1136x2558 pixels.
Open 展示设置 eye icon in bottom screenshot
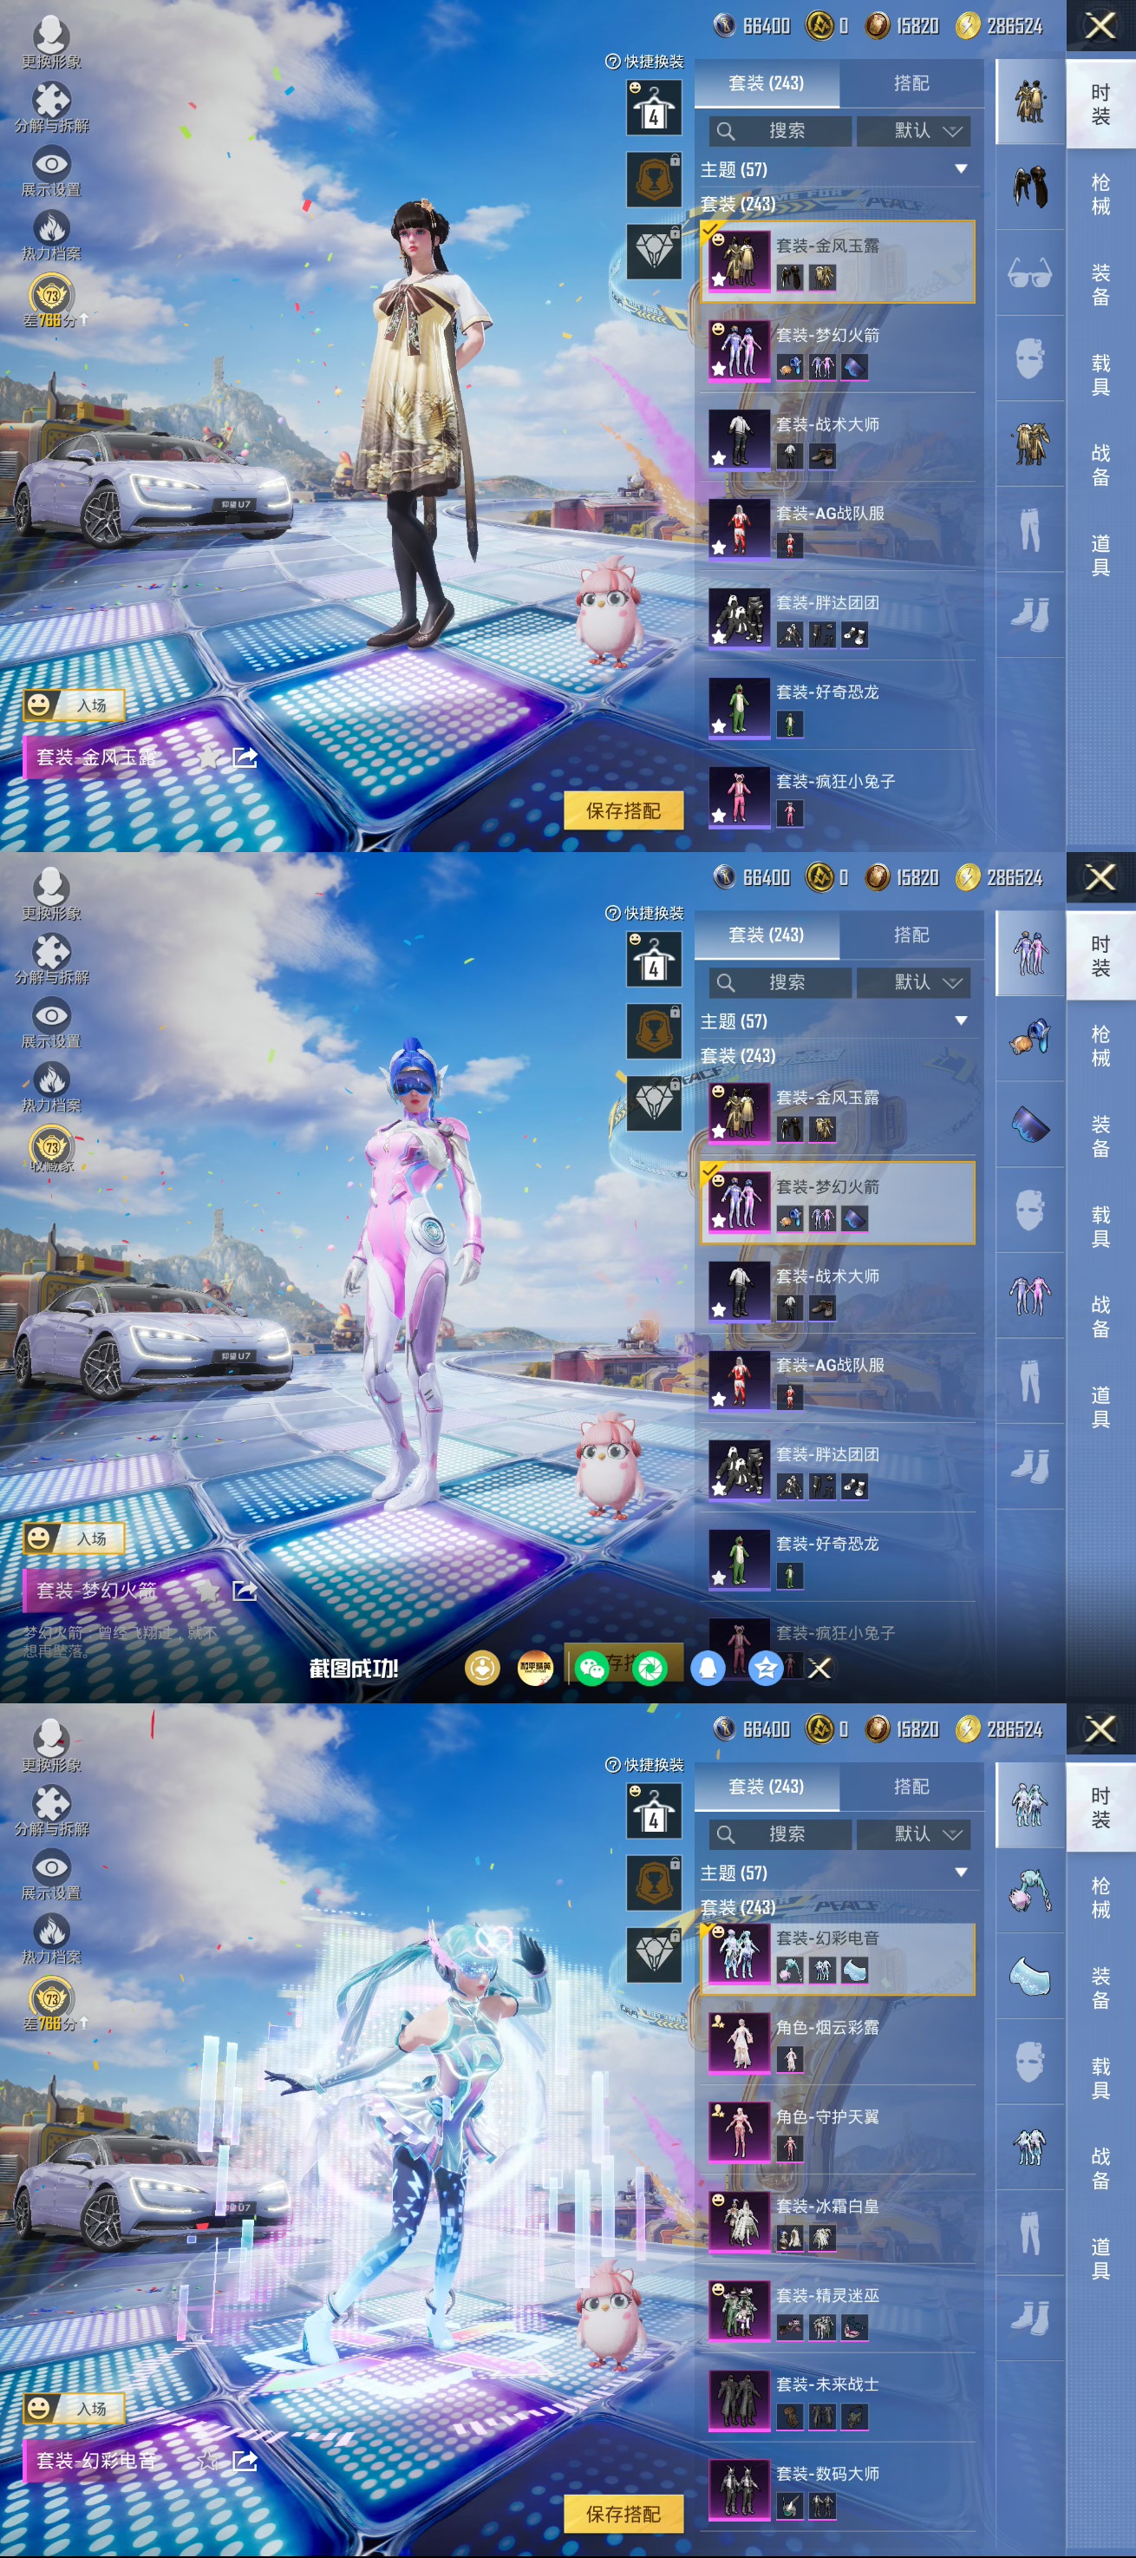51,1866
